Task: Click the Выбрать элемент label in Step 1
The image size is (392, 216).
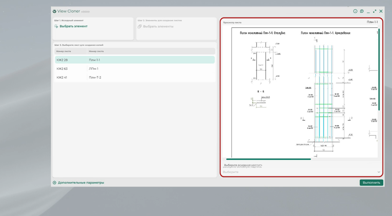Action: click(x=74, y=26)
